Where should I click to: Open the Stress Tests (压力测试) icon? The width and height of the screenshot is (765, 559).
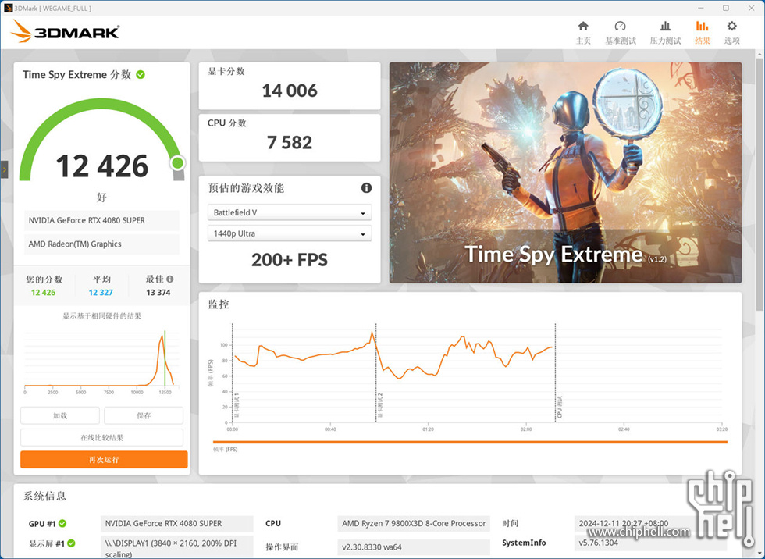[x=665, y=27]
